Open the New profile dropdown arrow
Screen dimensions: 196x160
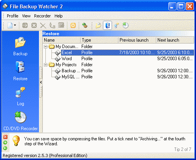click(15, 25)
